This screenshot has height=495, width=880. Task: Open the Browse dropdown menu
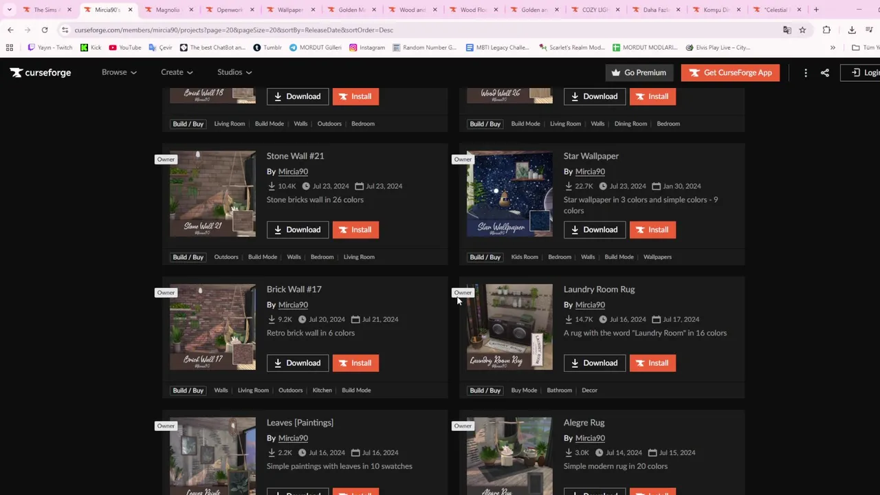(119, 72)
